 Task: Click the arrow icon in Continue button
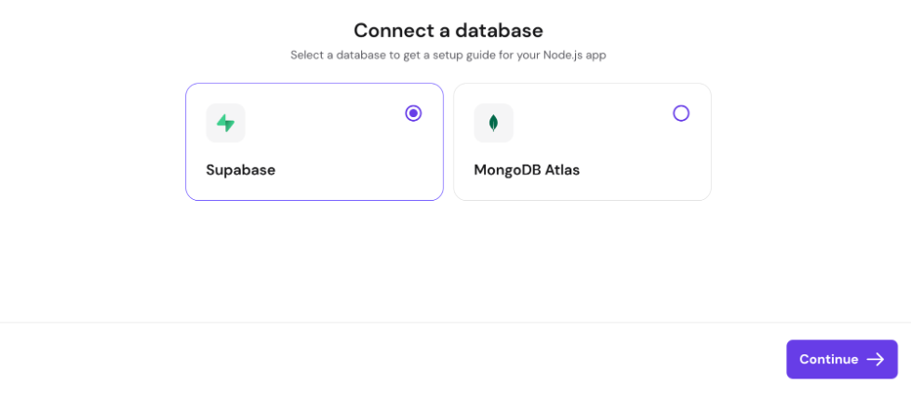pos(876,359)
